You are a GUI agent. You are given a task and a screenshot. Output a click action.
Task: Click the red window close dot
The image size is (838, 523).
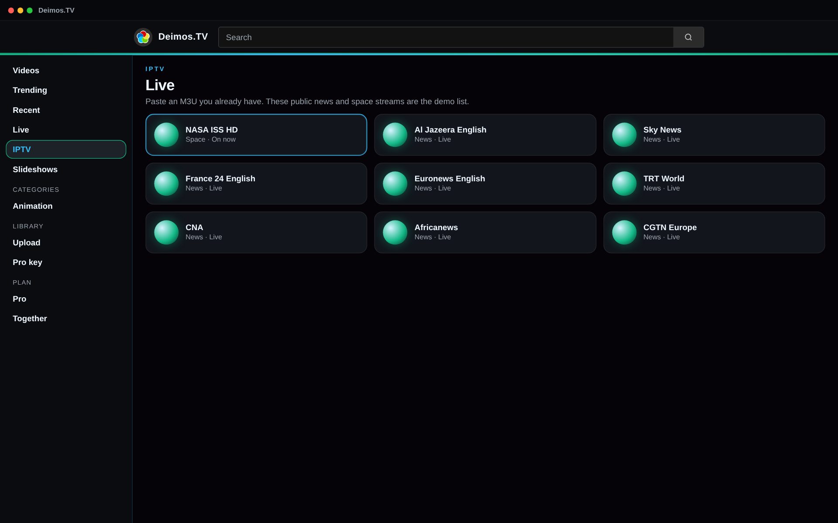[x=11, y=10]
